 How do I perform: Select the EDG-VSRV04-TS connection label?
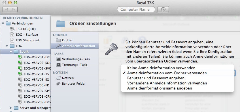pos(37,74)
